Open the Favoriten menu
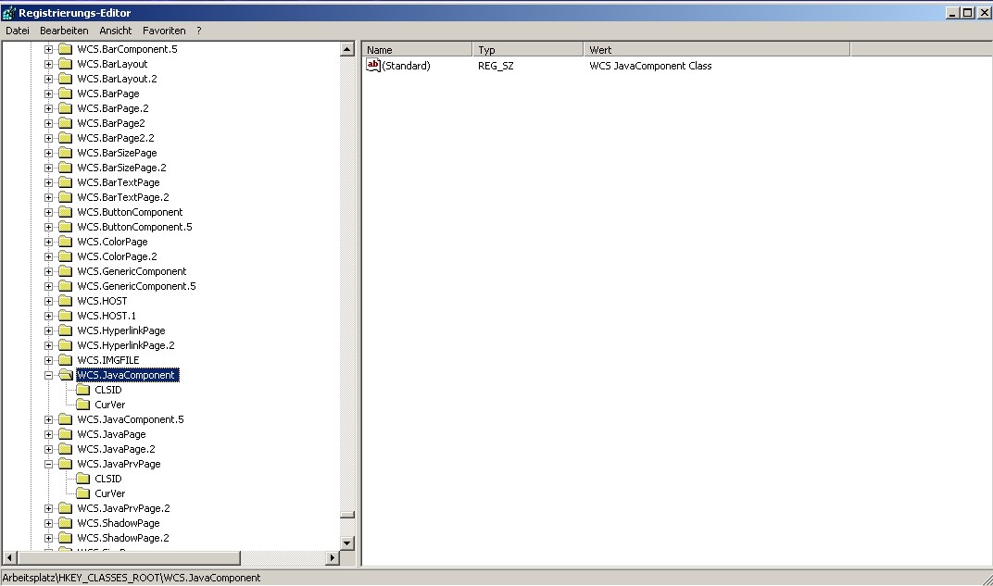Image resolution: width=993 pixels, height=586 pixels. [x=164, y=31]
